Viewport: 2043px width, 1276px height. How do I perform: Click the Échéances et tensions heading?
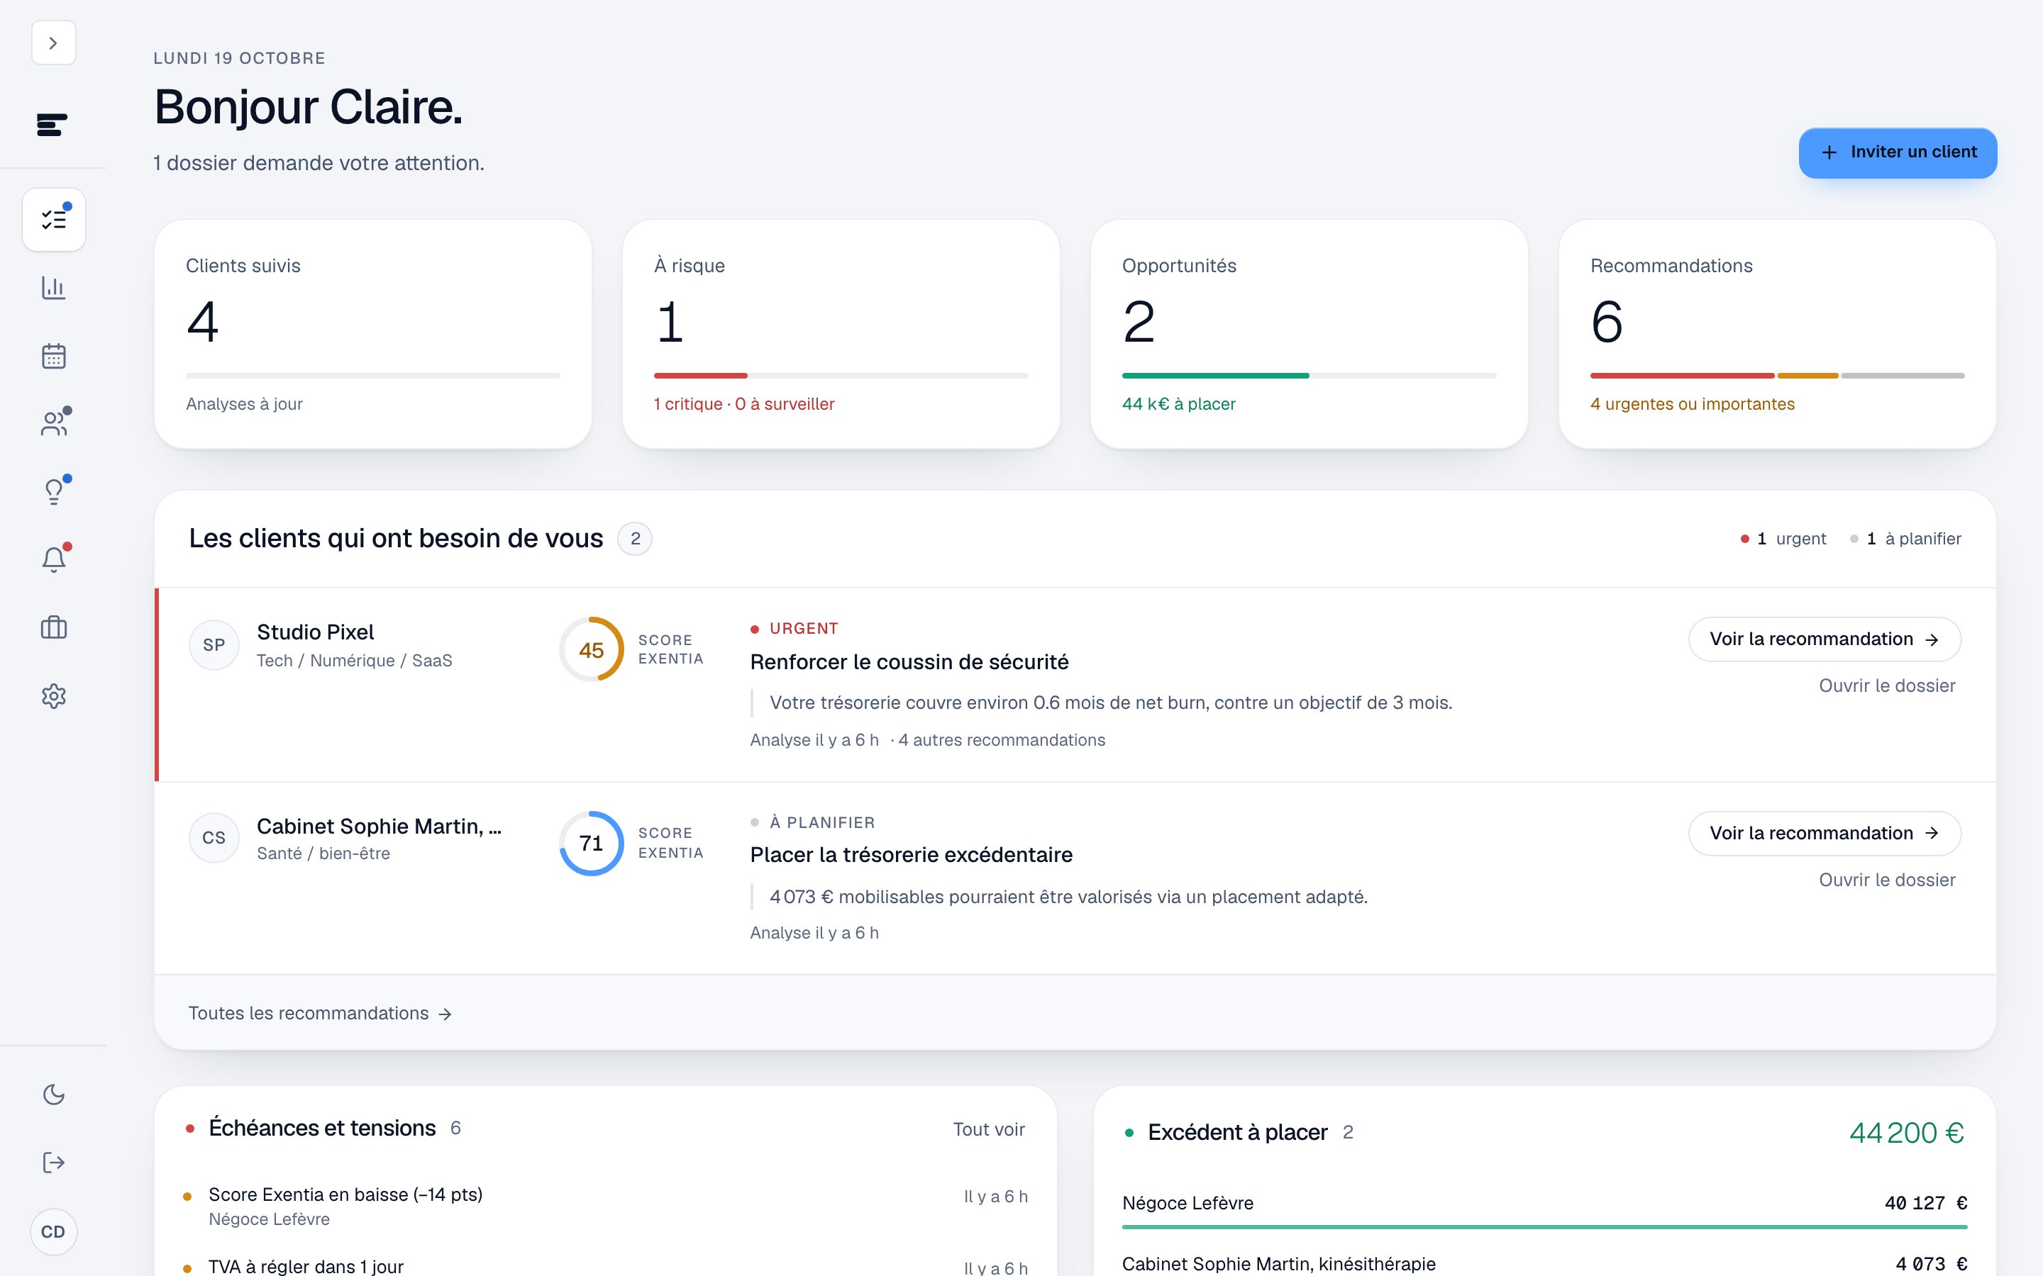pos(321,1129)
